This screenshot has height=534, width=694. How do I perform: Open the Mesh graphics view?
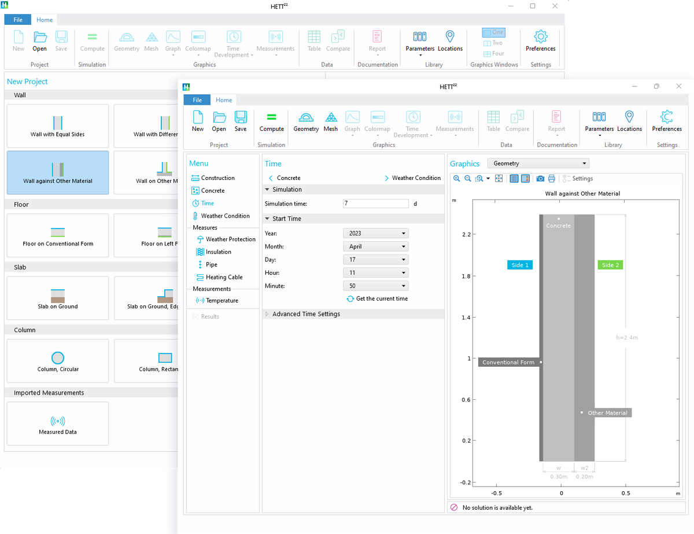pos(330,121)
